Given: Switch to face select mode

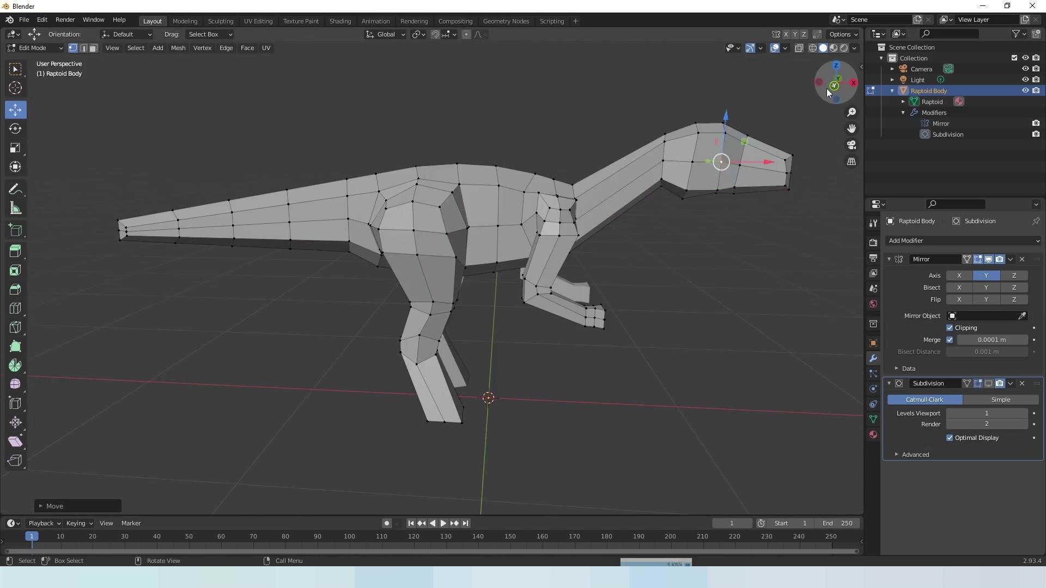Looking at the screenshot, I should [93, 48].
